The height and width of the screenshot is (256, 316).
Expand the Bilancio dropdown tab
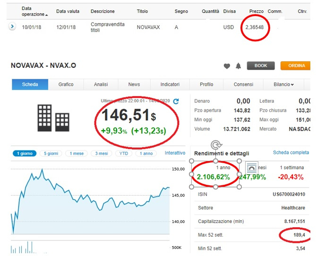[283, 84]
